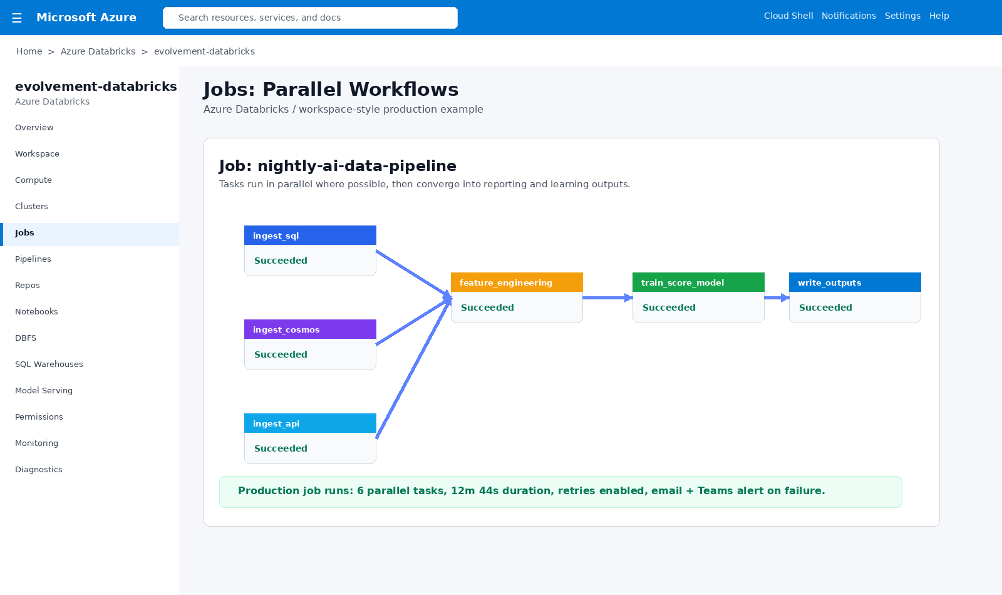This screenshot has height=595, width=1002.
Task: Click the ingest_sql task header
Action: pyautogui.click(x=310, y=235)
